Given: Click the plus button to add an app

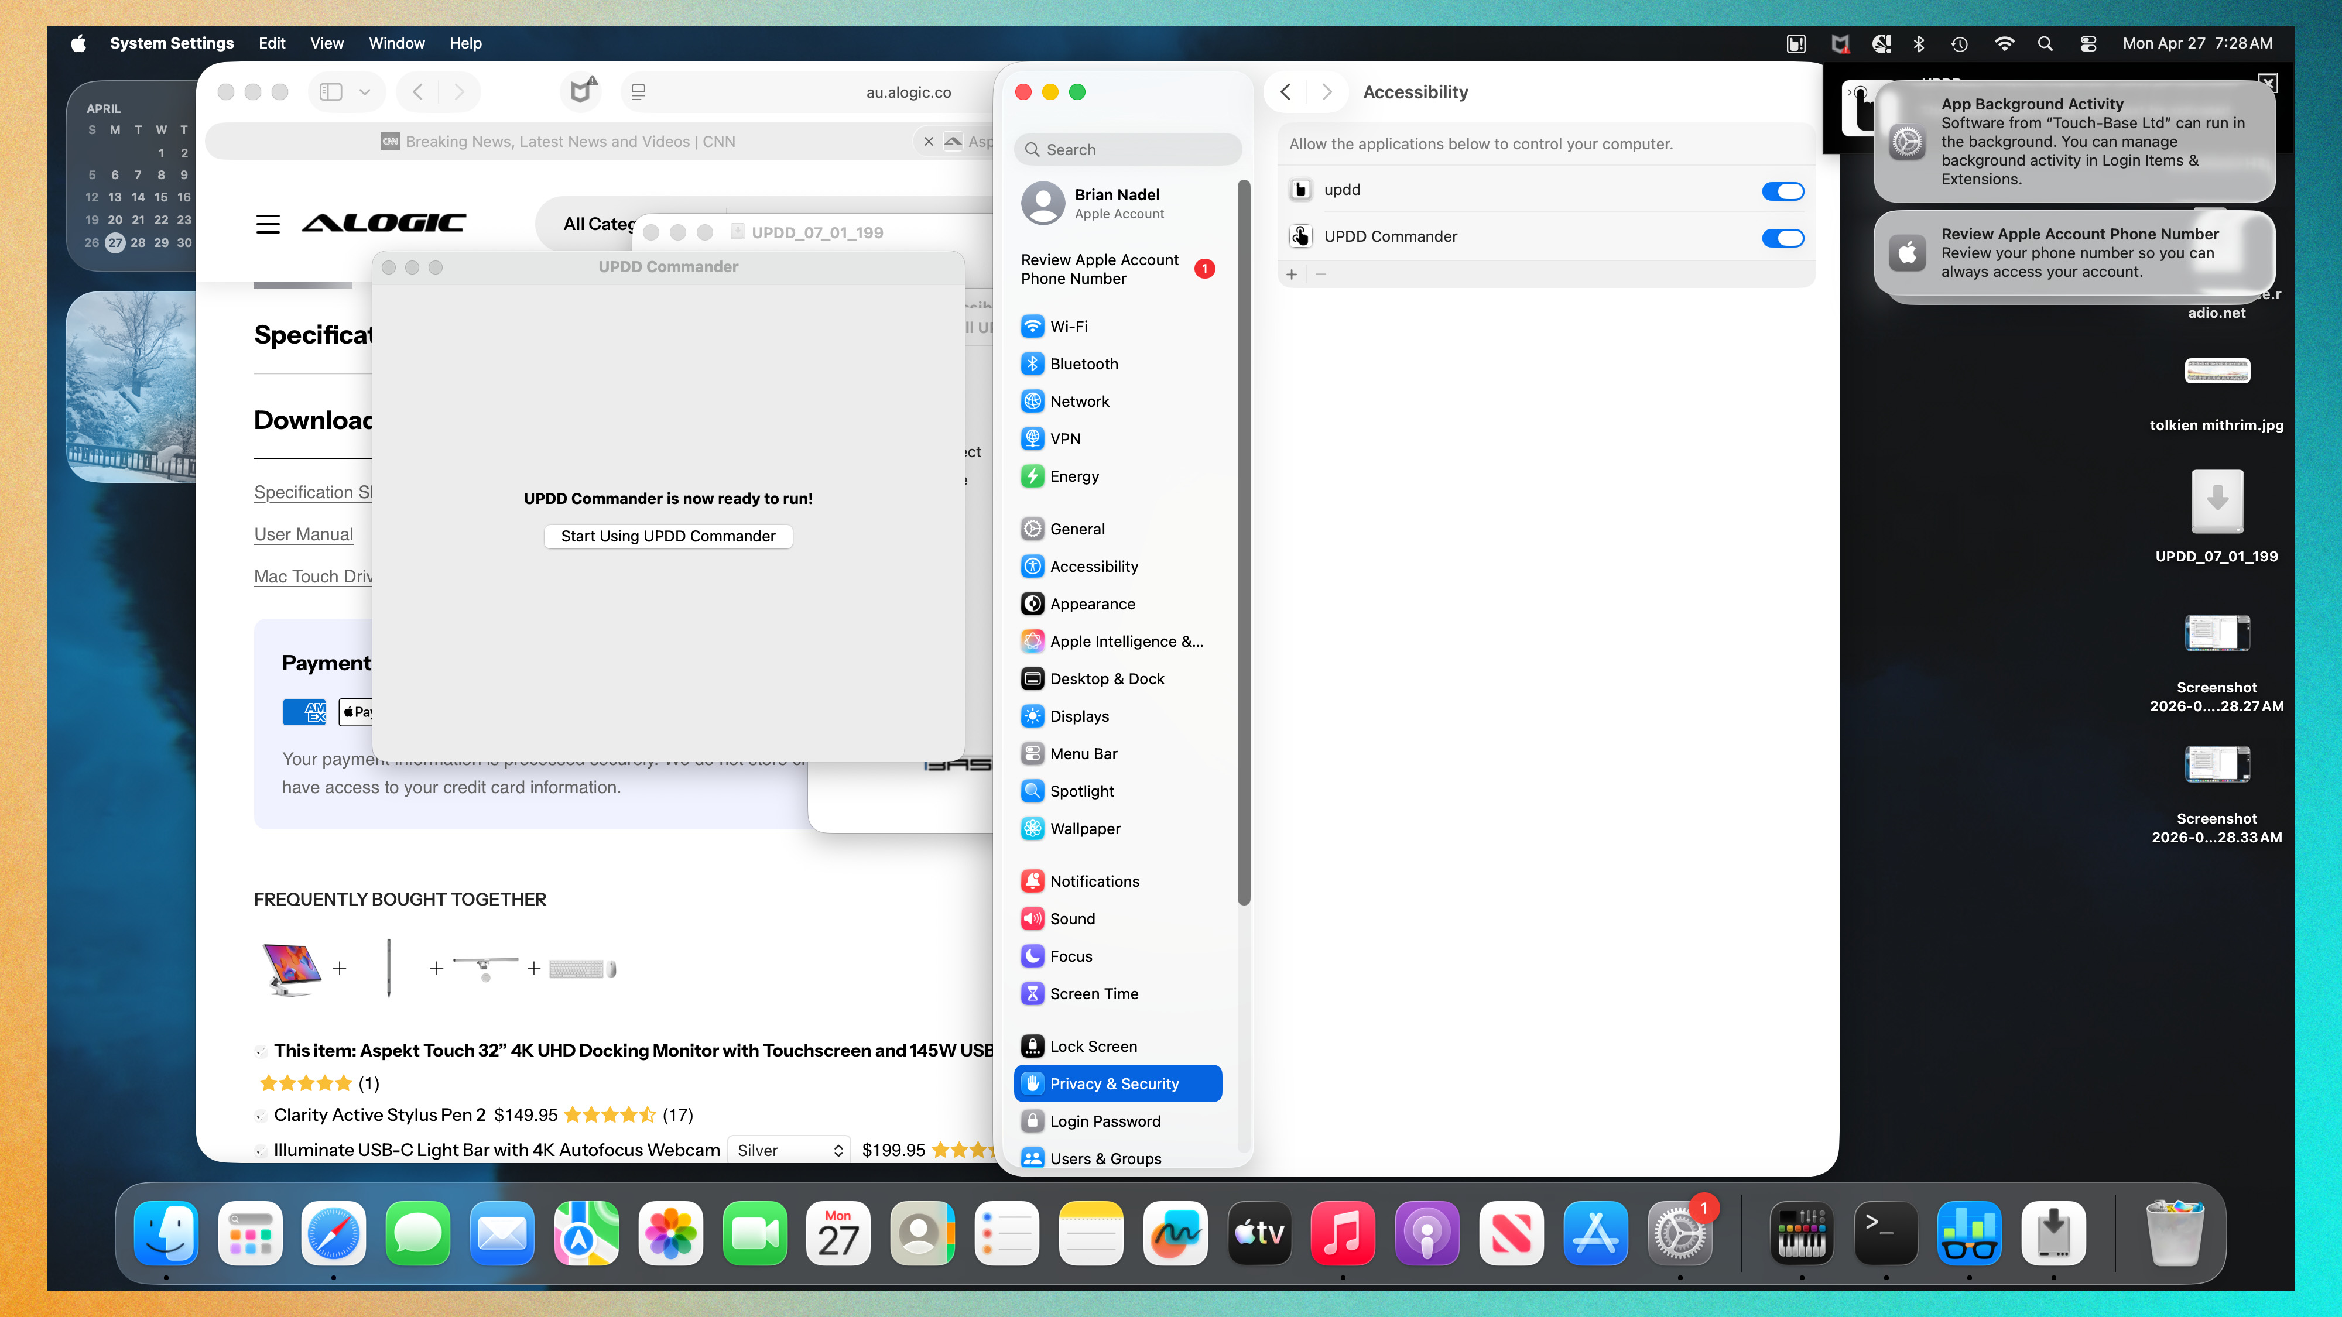Looking at the screenshot, I should [x=1292, y=275].
